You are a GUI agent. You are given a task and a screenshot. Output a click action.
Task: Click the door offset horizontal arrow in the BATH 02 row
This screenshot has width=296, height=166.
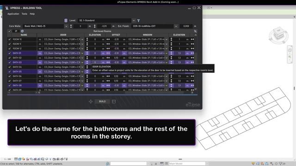coord(108,58)
